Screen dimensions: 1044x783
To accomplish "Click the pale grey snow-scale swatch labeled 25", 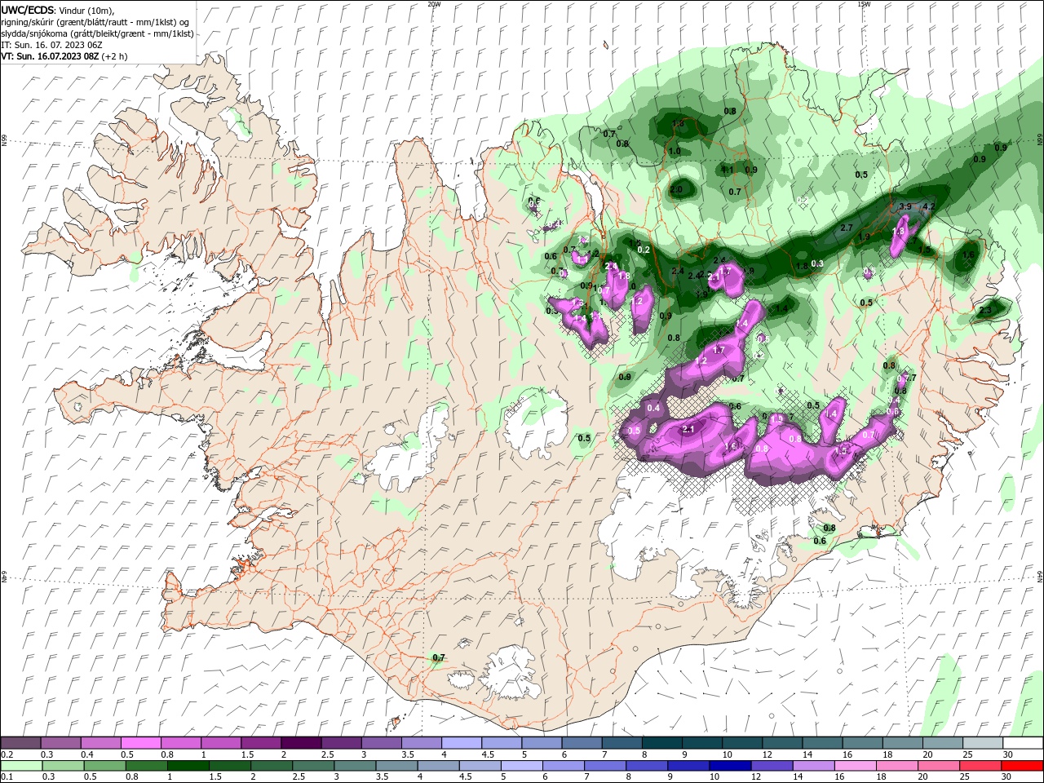I will click(981, 743).
